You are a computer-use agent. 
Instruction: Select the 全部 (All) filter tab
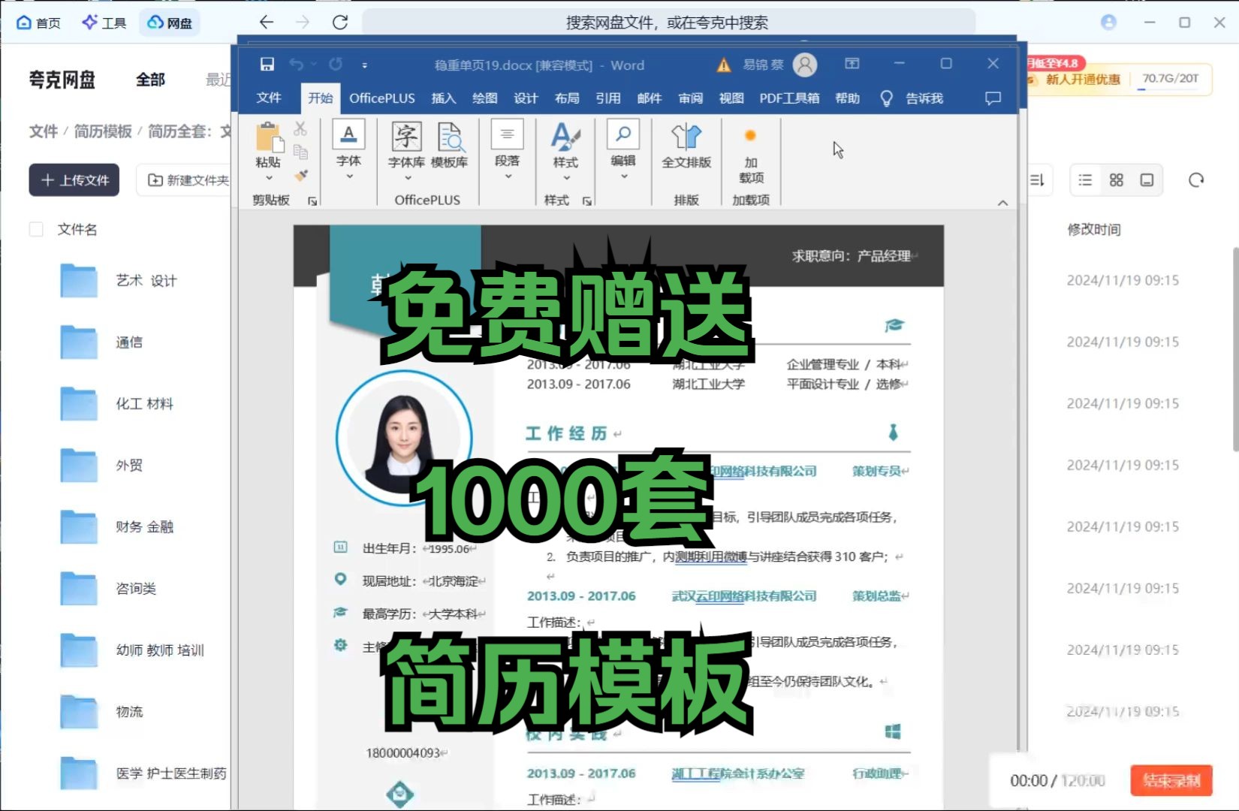pos(150,80)
